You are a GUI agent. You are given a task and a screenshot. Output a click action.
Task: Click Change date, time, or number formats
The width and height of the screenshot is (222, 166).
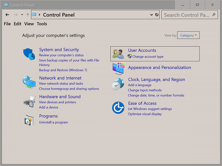156,95
